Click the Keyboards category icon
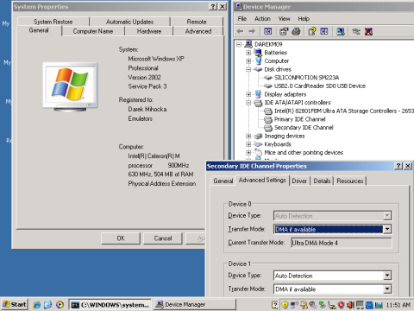The width and height of the screenshot is (414, 311). coord(258,144)
